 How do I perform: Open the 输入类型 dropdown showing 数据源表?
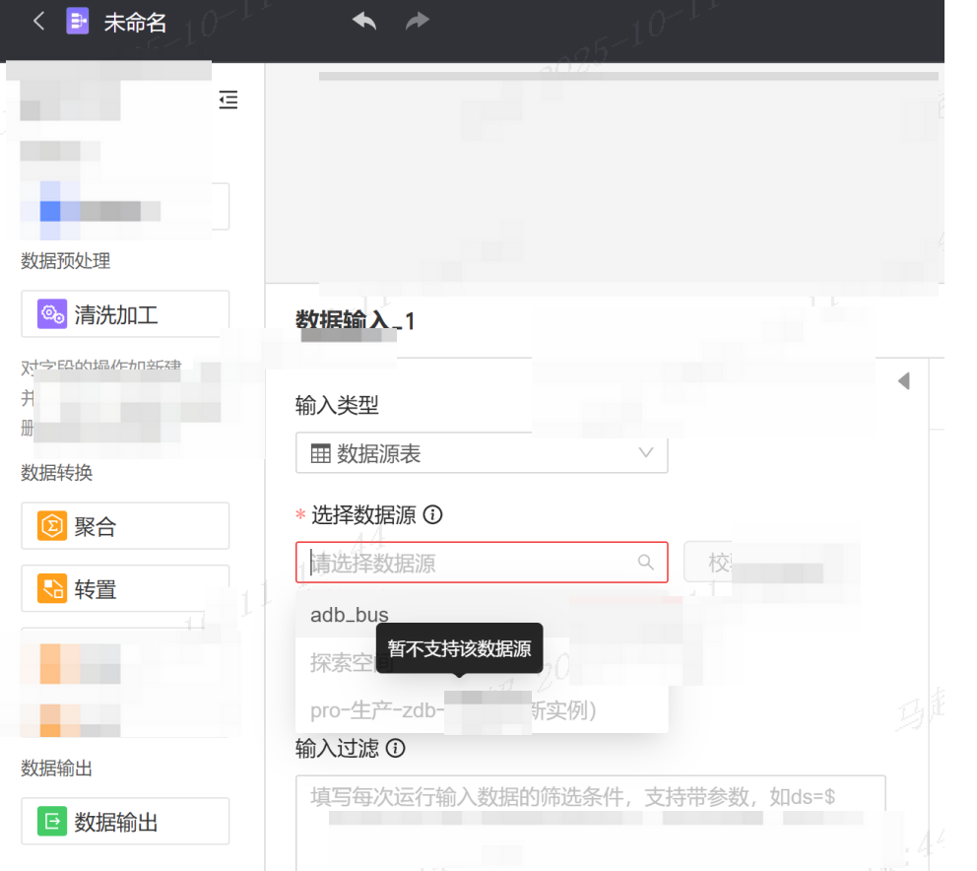482,454
